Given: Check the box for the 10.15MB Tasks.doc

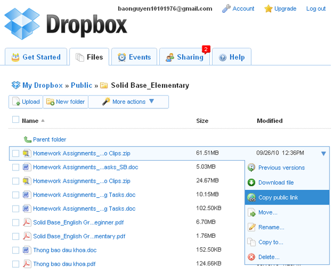Looking at the screenshot, I should point(16,194).
